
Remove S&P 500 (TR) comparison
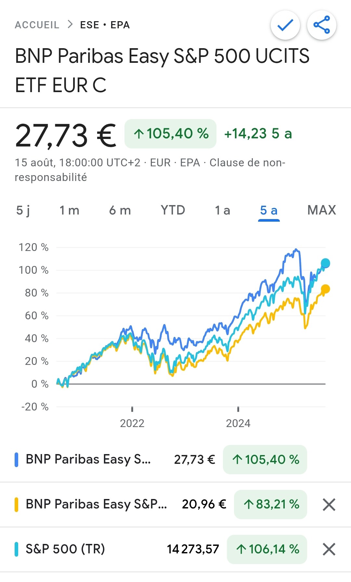pos(329,549)
